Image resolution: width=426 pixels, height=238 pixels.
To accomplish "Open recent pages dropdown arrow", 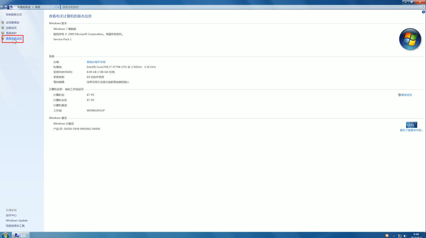I will [8, 7].
